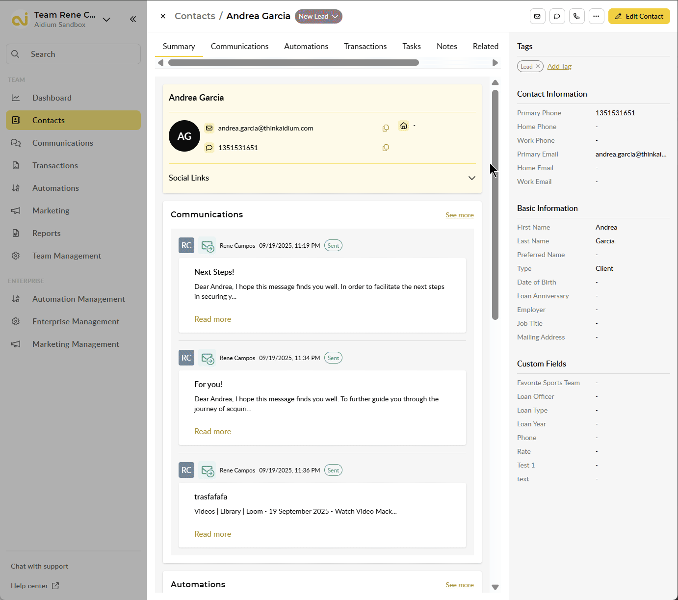Click the chat bubble icon beside phone number
678x600 pixels.
[x=209, y=148]
